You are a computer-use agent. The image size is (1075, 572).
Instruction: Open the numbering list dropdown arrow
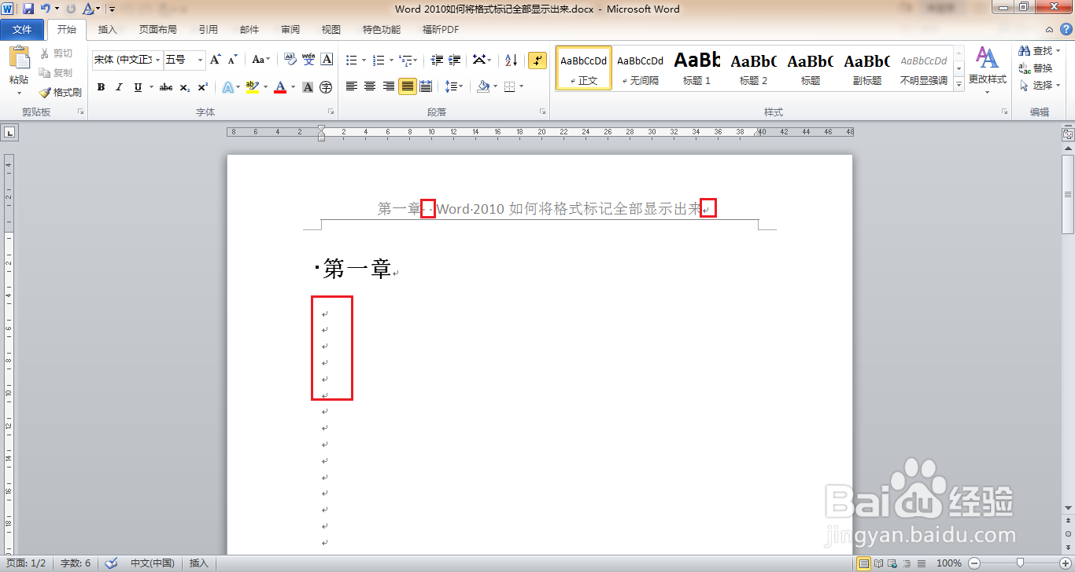tap(390, 60)
